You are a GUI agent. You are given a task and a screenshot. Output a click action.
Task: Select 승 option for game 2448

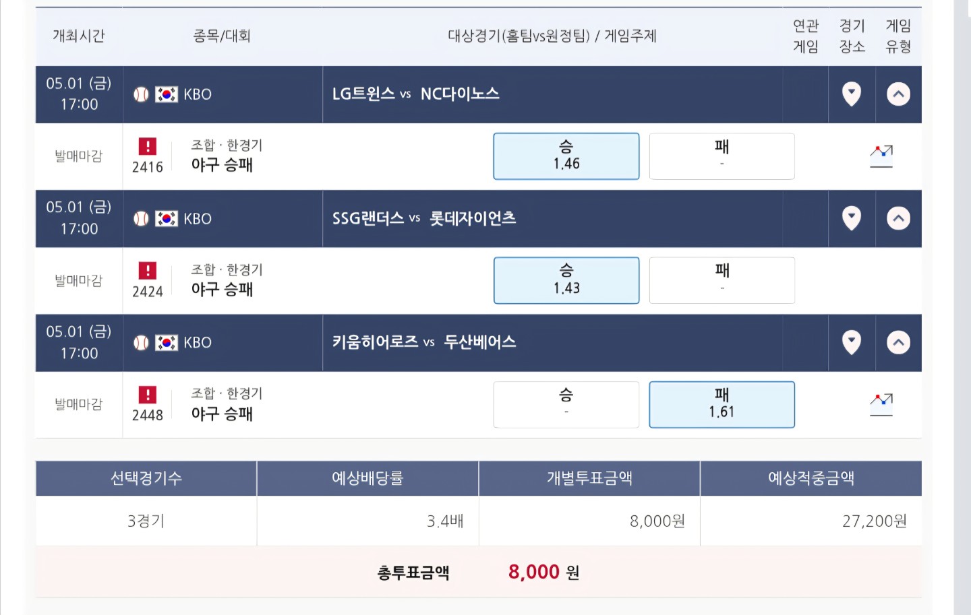(566, 405)
